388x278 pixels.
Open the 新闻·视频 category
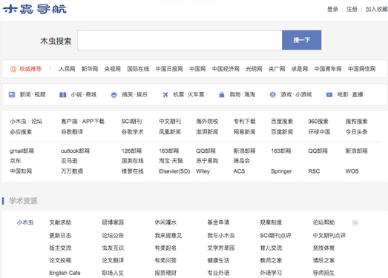point(33,94)
